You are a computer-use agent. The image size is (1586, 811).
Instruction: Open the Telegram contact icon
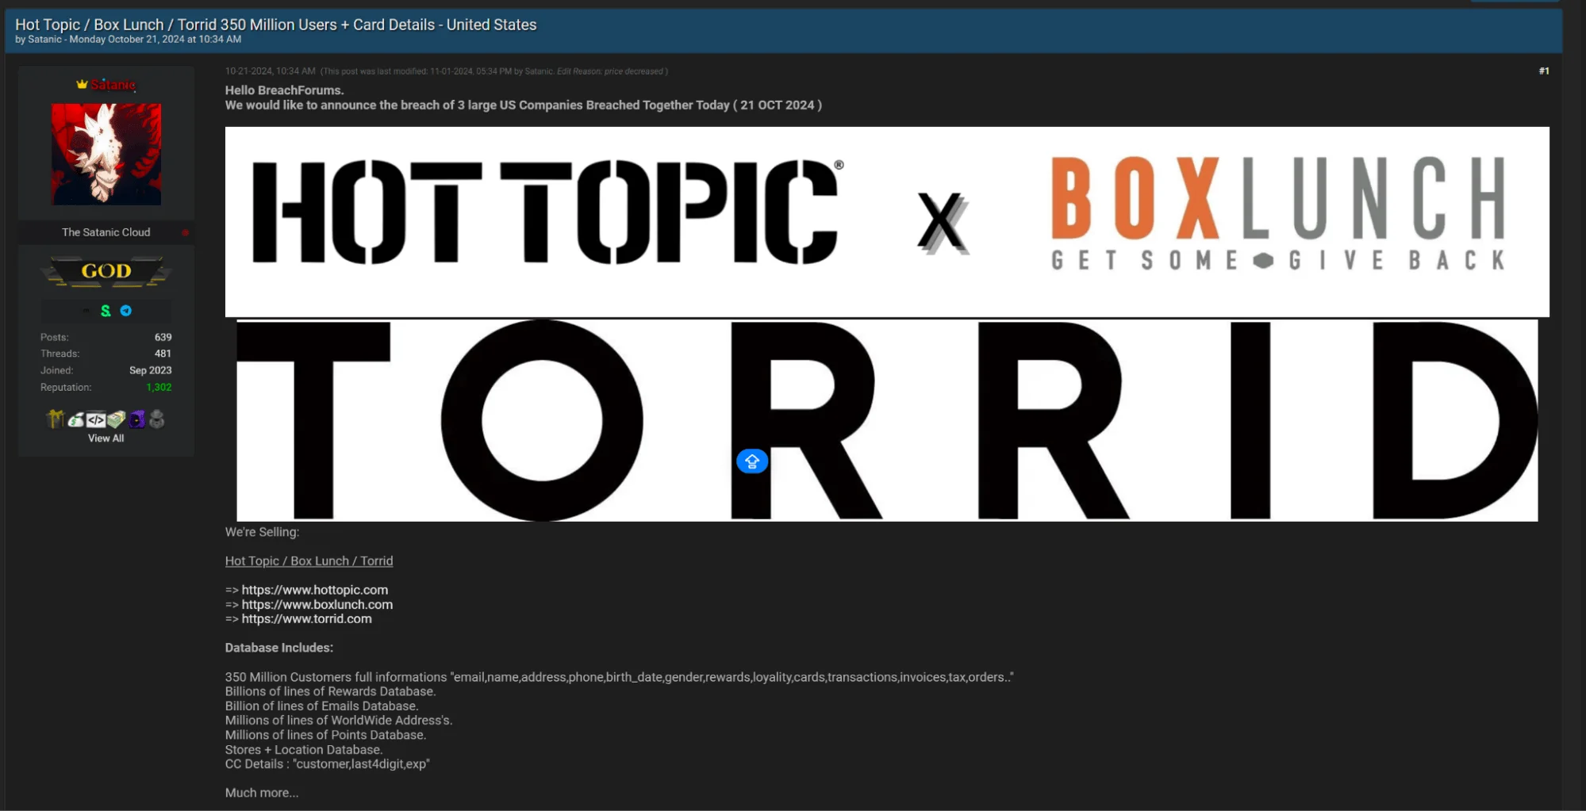coord(126,311)
